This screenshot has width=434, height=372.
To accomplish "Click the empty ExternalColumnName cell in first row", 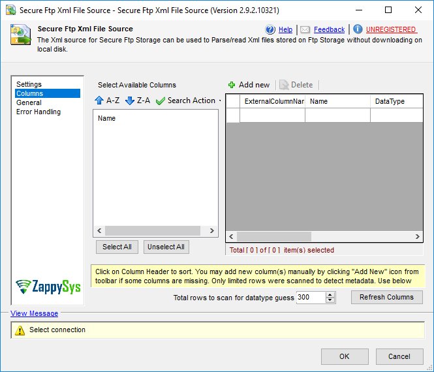I will point(272,115).
